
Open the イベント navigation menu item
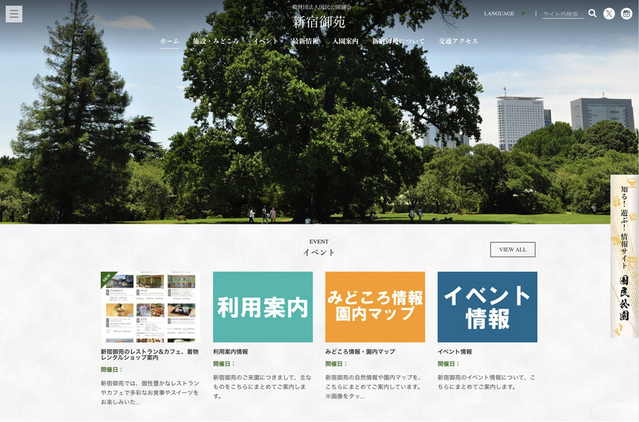click(265, 41)
